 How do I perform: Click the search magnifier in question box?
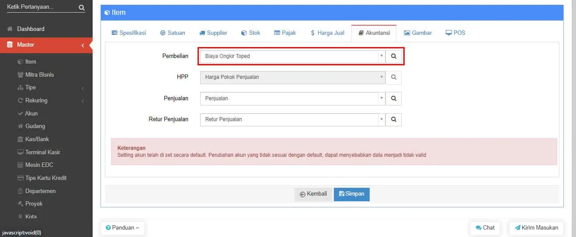(x=82, y=7)
